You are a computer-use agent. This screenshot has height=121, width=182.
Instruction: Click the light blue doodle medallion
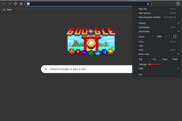click(x=97, y=52)
